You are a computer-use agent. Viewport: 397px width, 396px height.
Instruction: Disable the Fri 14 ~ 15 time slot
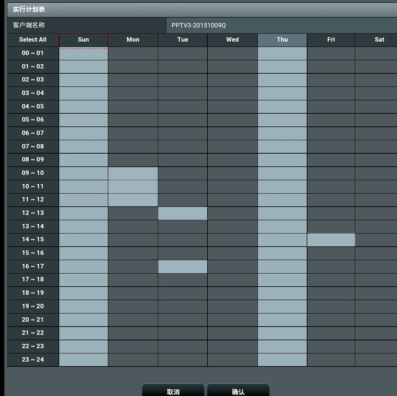pos(331,240)
